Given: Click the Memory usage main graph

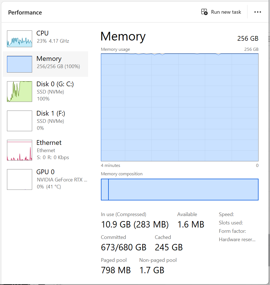Looking at the screenshot, I should pyautogui.click(x=179, y=107).
